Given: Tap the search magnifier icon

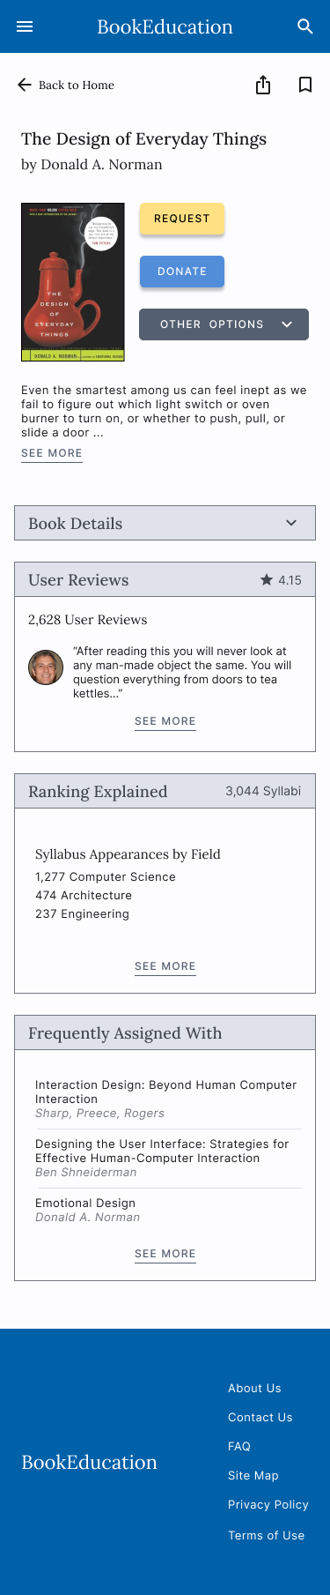Looking at the screenshot, I should pyautogui.click(x=305, y=26).
